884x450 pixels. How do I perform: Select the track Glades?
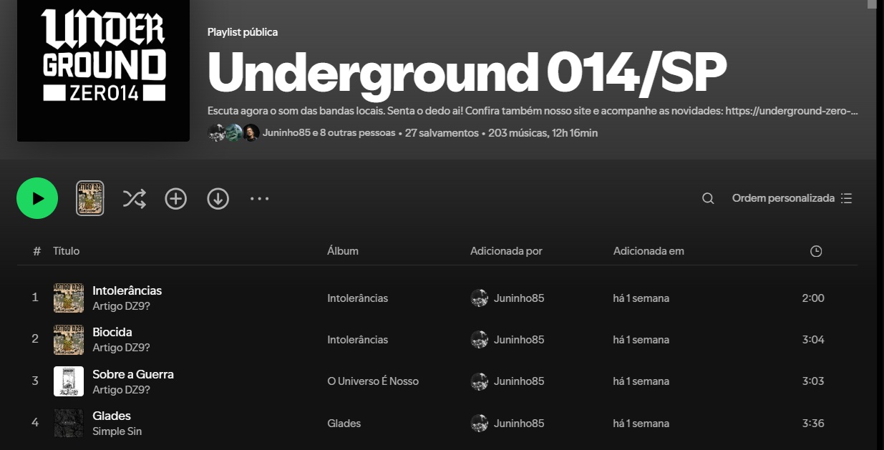[x=112, y=416]
